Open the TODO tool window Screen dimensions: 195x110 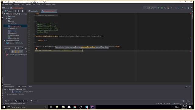[x=8, y=101]
